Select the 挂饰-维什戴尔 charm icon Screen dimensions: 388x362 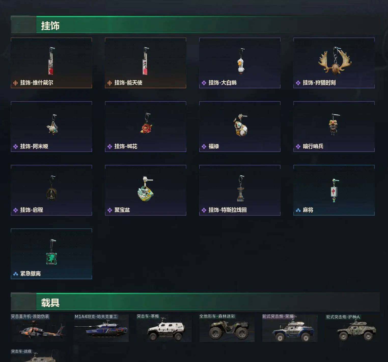click(51, 61)
